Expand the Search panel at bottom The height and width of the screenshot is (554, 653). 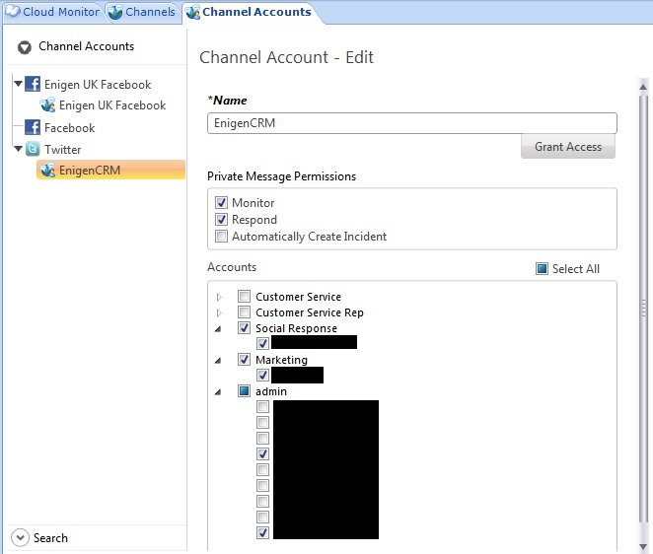(22, 538)
